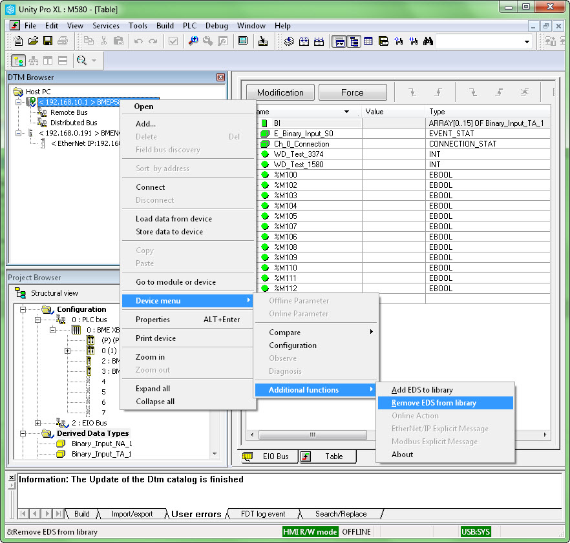This screenshot has height=543, width=570.
Task: Click the Redo arrow icon
Action: pyautogui.click(x=153, y=41)
